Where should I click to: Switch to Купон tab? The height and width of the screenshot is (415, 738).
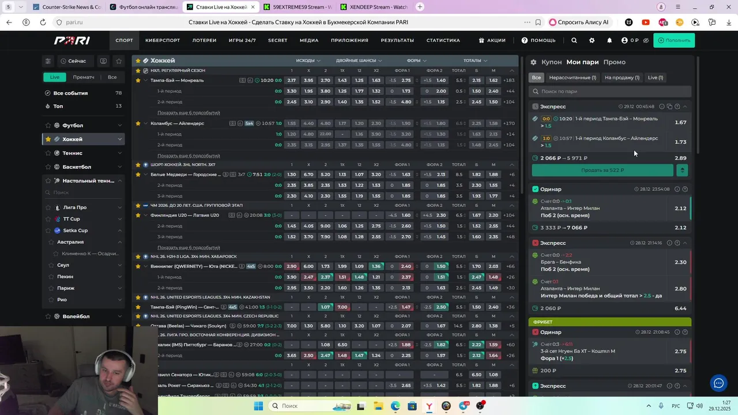coord(551,62)
